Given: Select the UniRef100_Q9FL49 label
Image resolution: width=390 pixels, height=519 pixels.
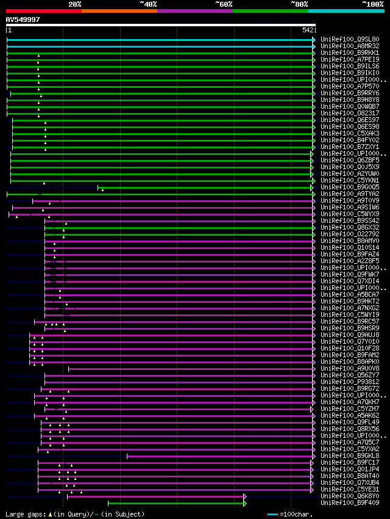Looking at the screenshot, I should coord(350,423).
